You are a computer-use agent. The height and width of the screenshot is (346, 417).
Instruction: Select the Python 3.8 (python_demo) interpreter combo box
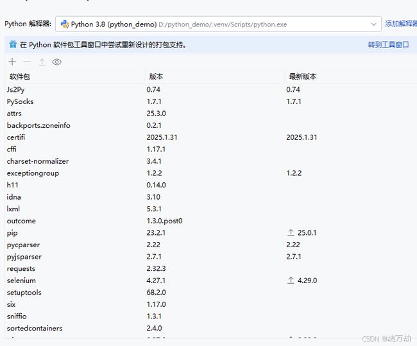pyautogui.click(x=218, y=24)
